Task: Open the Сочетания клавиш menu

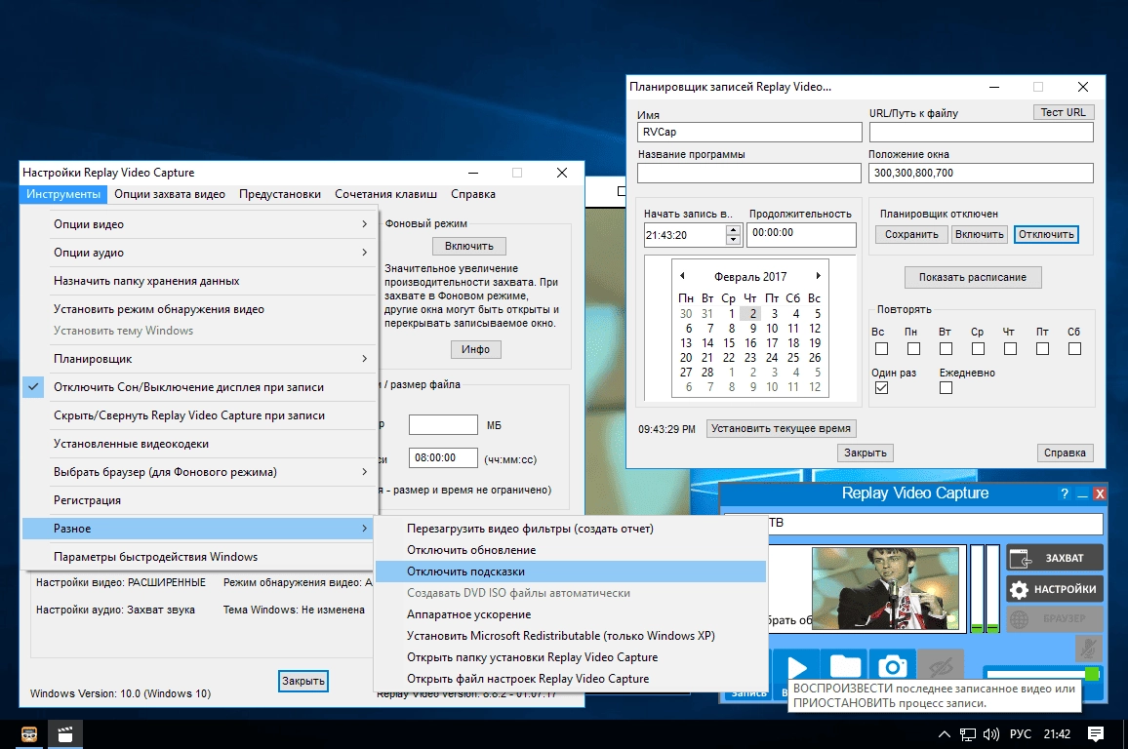Action: pos(385,194)
